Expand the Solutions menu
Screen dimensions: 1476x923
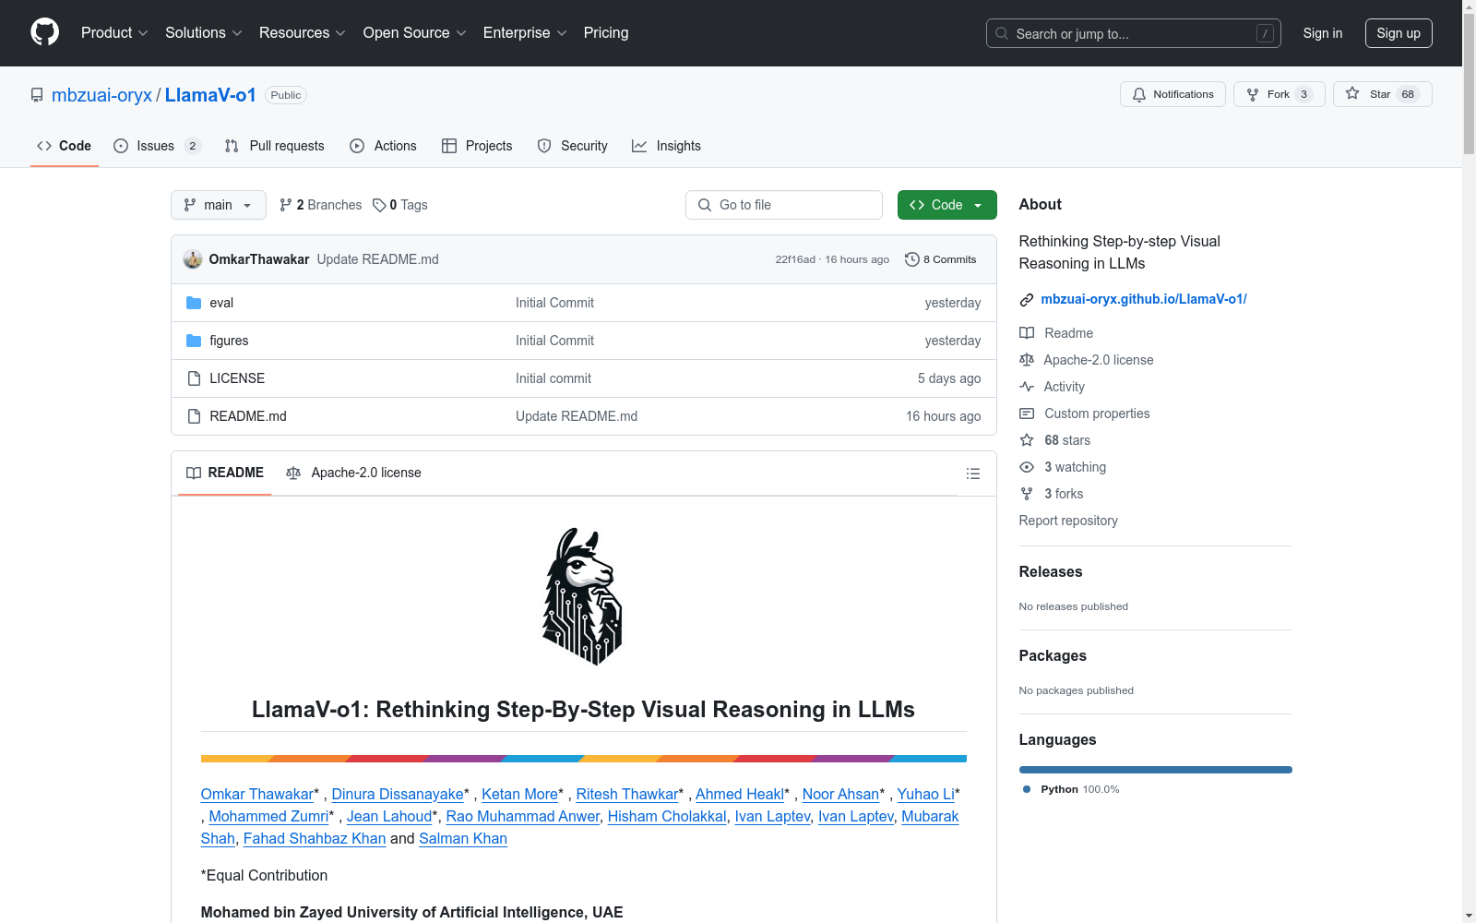203,32
